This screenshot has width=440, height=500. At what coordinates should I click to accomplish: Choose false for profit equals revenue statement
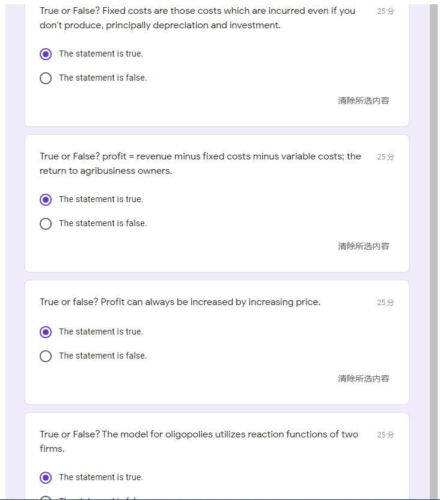pyautogui.click(x=46, y=224)
